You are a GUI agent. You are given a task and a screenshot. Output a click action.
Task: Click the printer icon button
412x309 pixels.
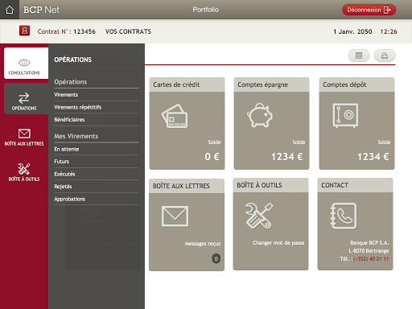pyautogui.click(x=385, y=56)
